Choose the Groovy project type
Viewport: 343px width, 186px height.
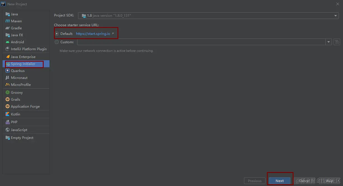pos(26,92)
